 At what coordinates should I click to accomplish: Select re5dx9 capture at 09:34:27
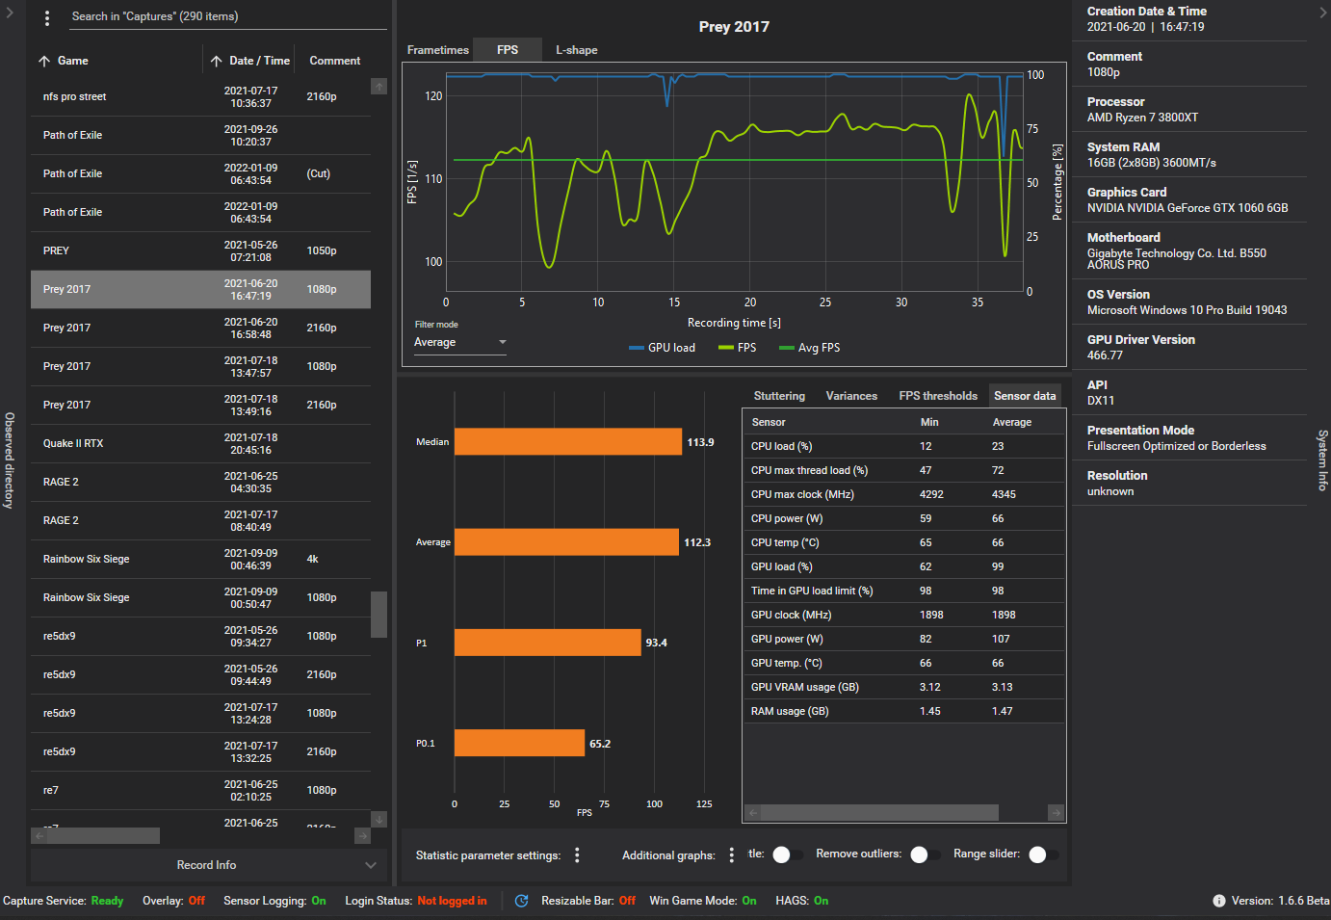click(200, 637)
